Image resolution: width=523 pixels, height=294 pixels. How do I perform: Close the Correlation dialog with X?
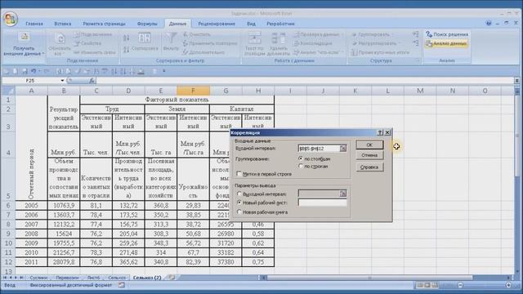click(387, 132)
